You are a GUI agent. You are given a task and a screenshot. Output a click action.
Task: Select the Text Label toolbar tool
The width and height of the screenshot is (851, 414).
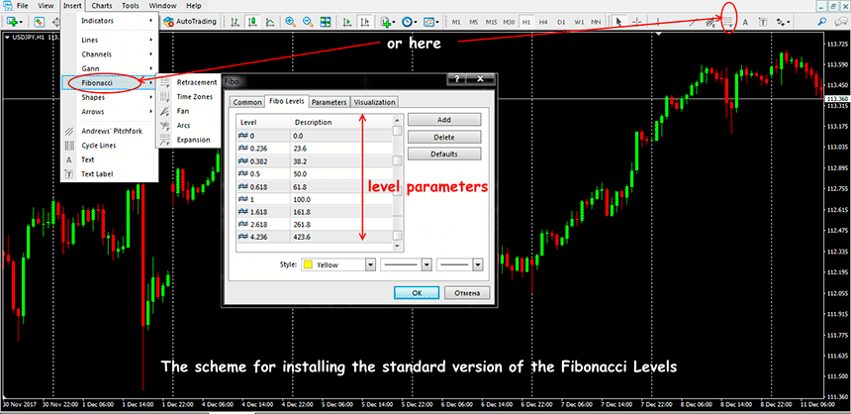coord(763,22)
